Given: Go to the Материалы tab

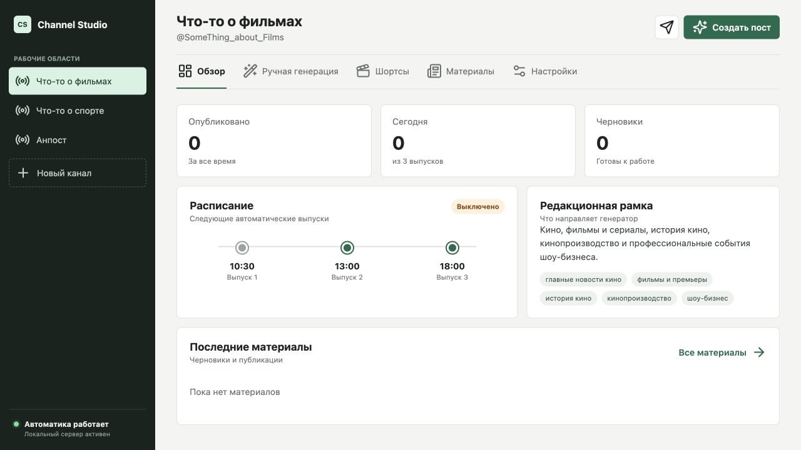Looking at the screenshot, I should (461, 71).
